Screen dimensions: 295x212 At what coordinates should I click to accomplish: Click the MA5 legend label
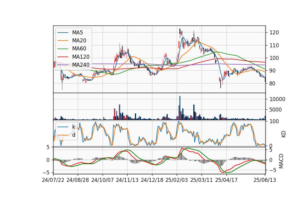[77, 33]
